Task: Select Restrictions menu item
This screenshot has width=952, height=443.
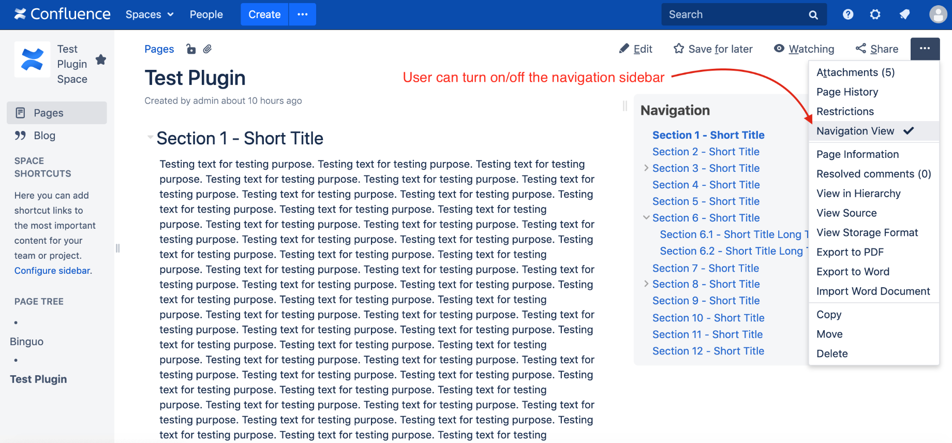Action: coord(874,112)
